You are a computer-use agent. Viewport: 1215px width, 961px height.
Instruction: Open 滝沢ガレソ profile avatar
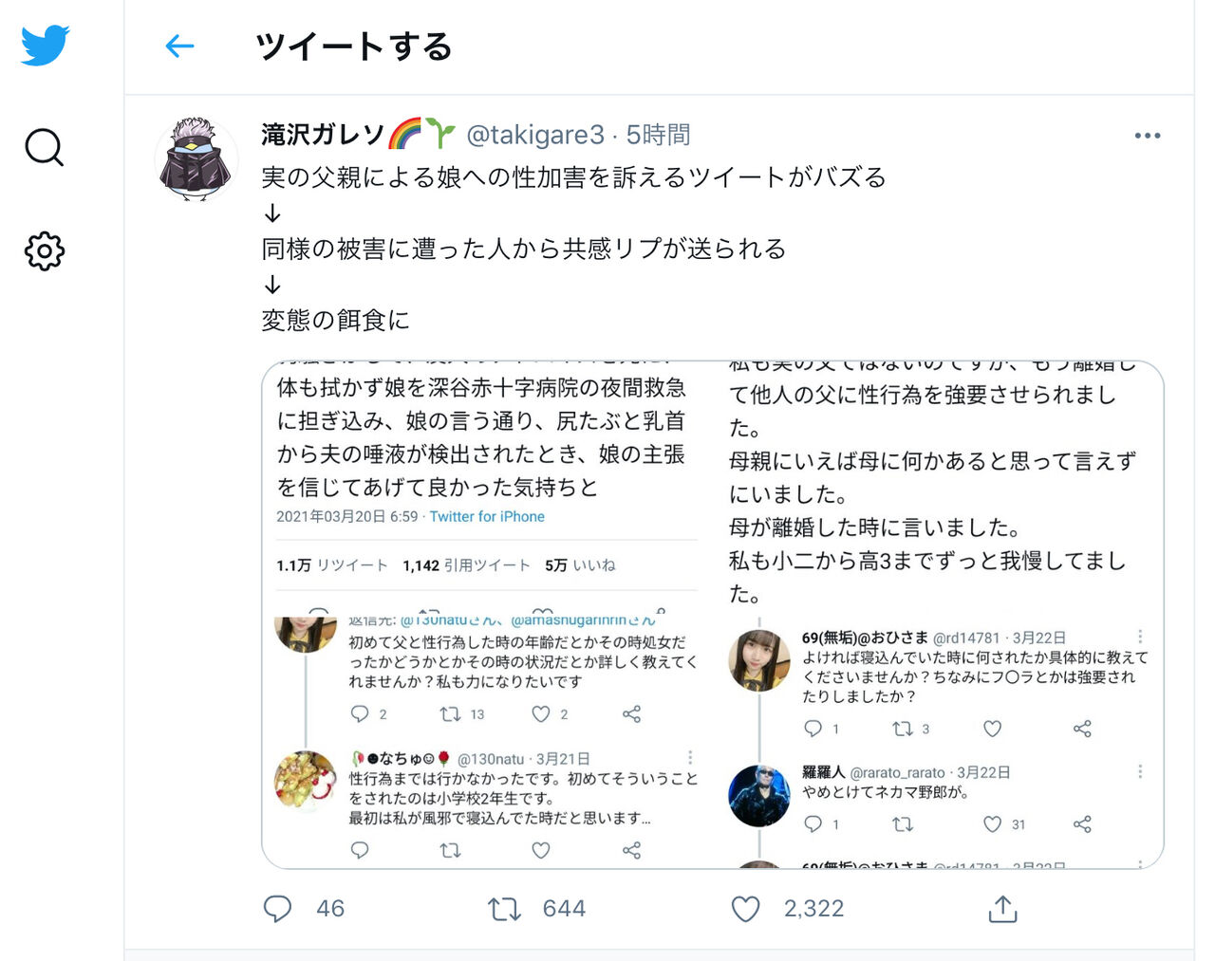click(196, 159)
